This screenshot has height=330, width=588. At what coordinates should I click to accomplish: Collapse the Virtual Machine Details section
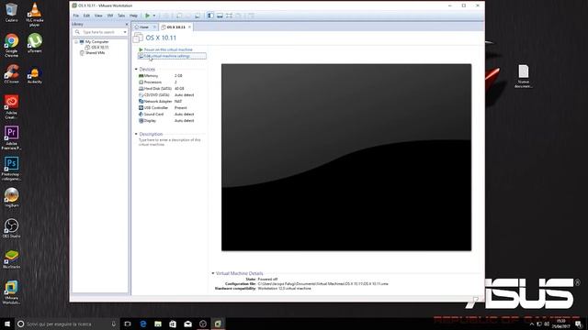[x=213, y=273]
